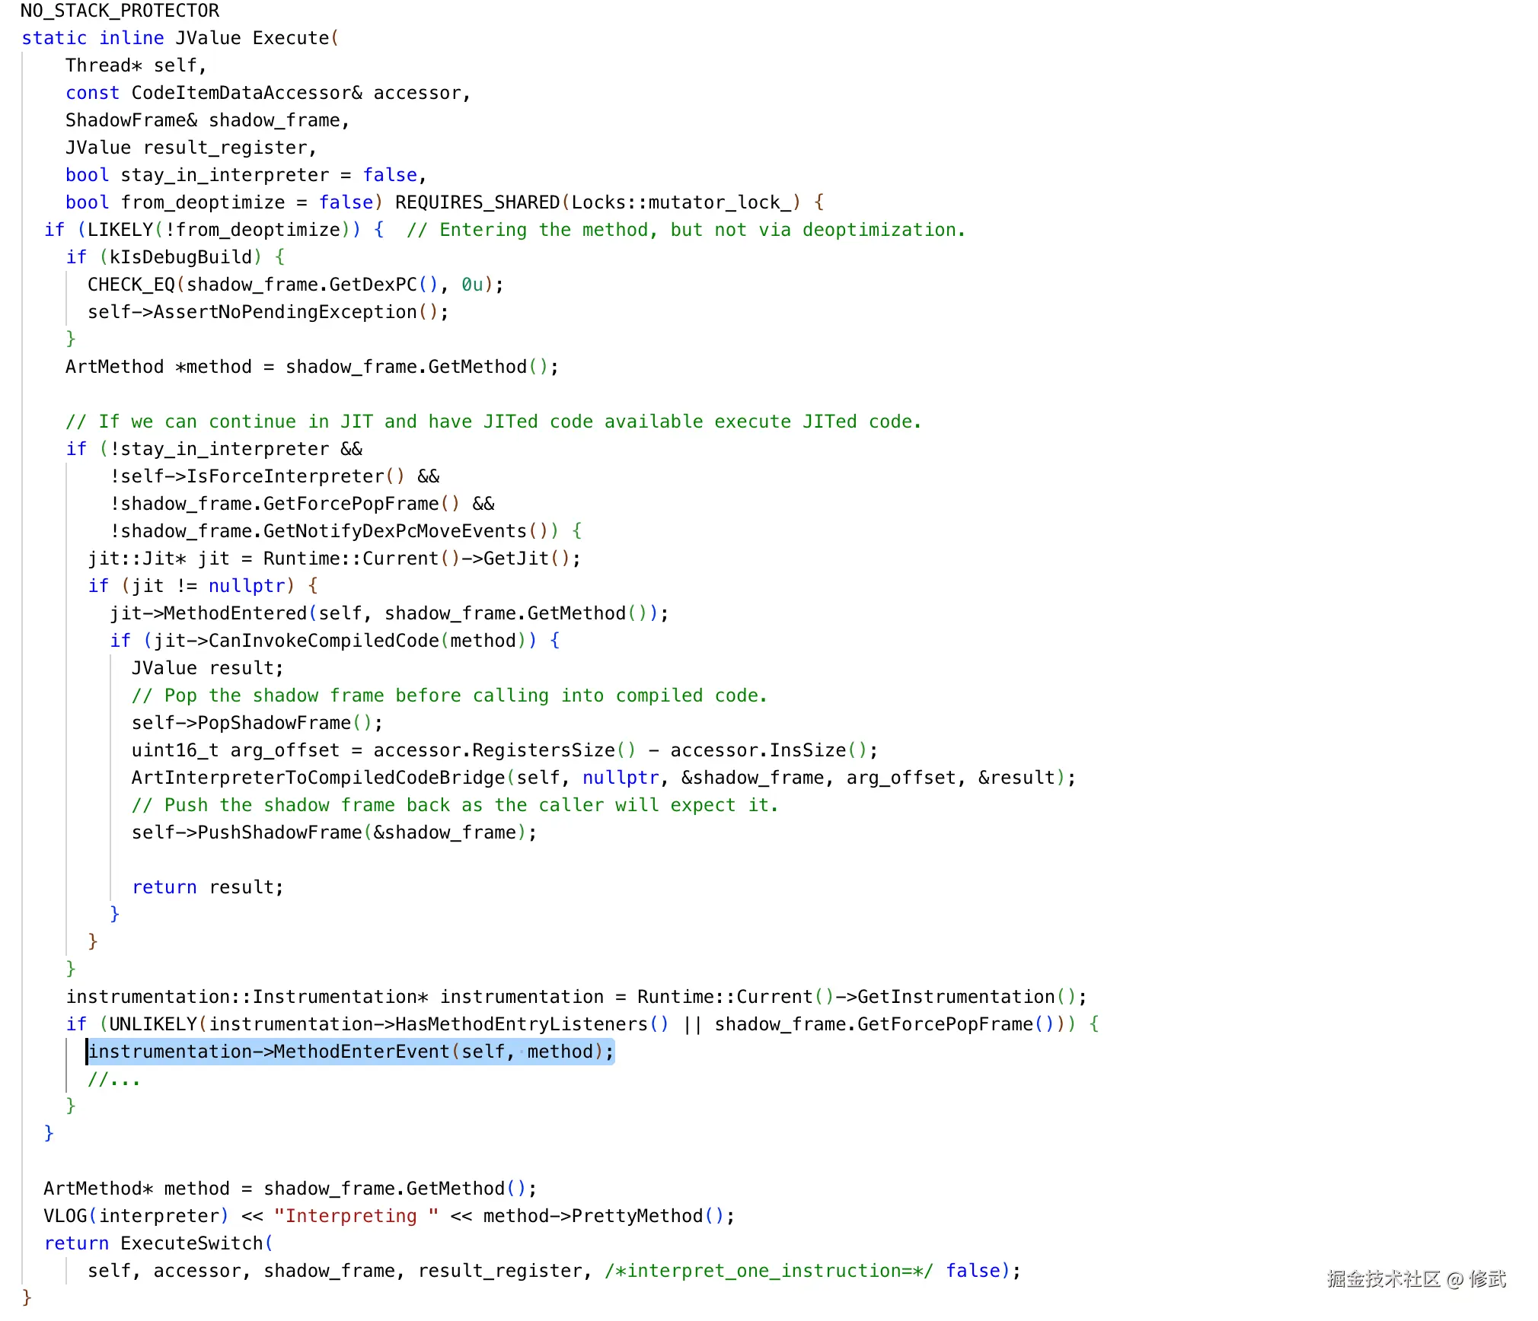The height and width of the screenshot is (1321, 1538).
Task: Click the REQUIRES_SHARED macro
Action: [477, 202]
